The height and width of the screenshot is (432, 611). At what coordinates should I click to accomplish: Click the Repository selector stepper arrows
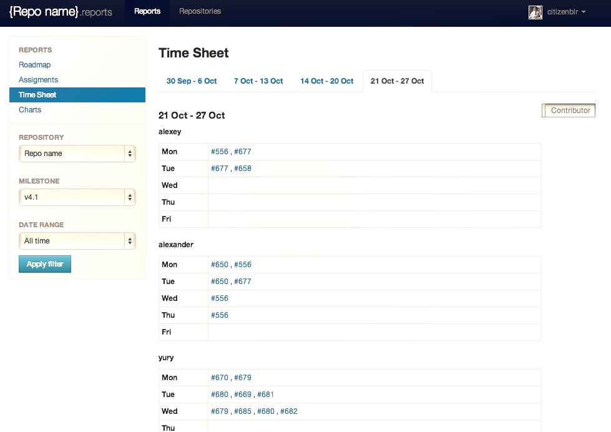[x=130, y=154]
